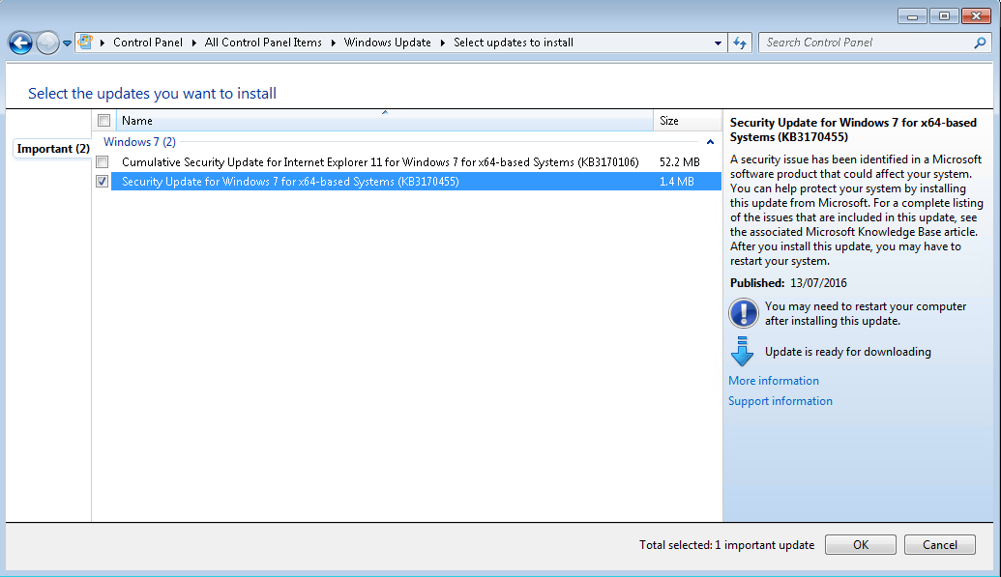Navigate to All Control Panel Items breadcrumb

[263, 43]
